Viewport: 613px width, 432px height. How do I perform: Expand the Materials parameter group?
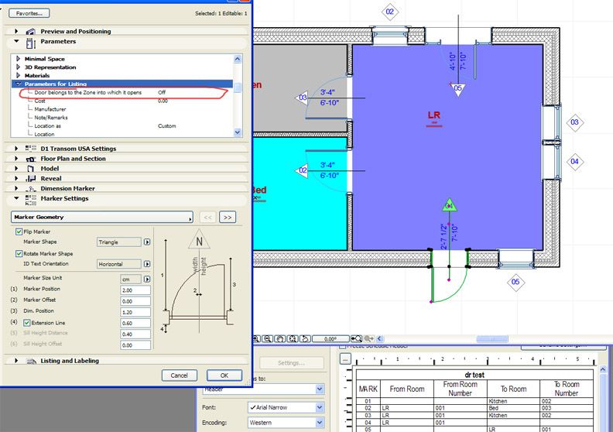point(18,75)
